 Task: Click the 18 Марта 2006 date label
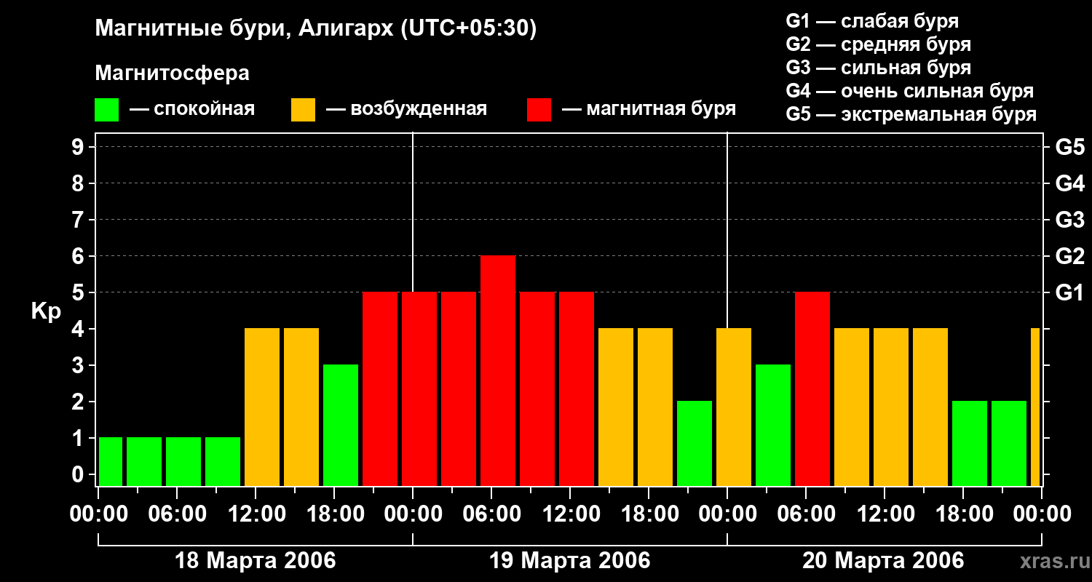click(x=256, y=561)
